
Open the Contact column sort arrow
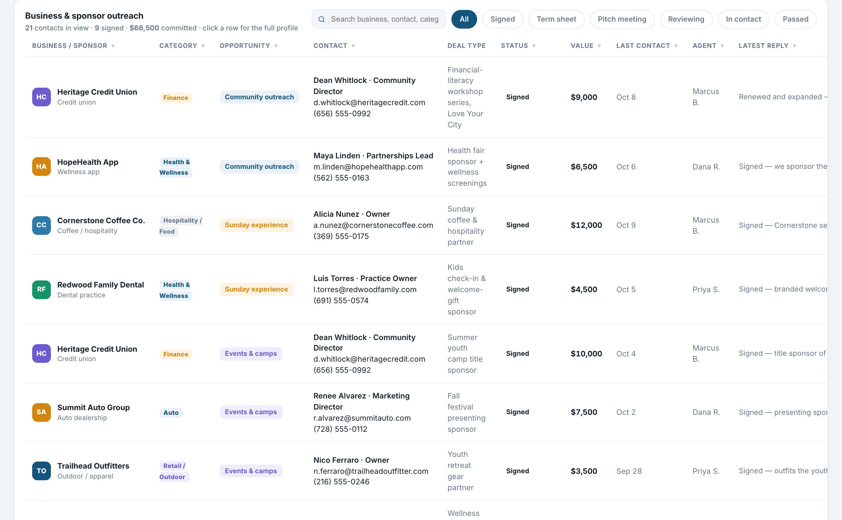(x=353, y=46)
